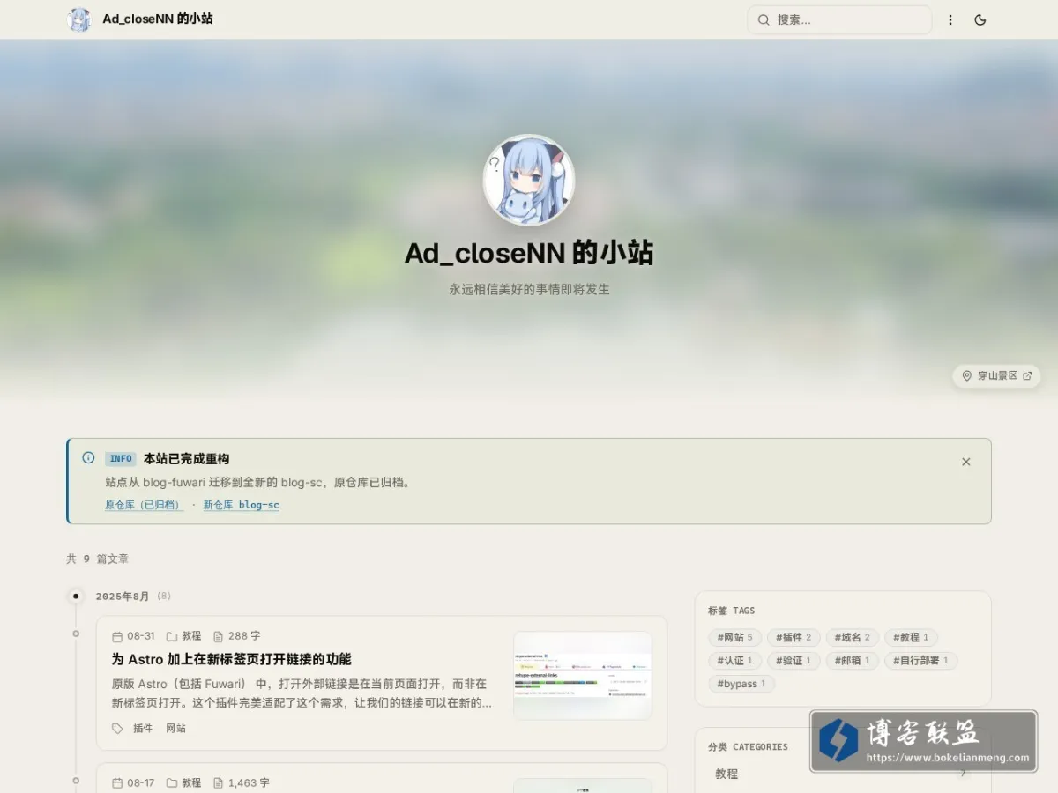Screen dimensions: 1058x793
Task: Open the 穿山景区 location badge
Action: pyautogui.click(x=996, y=375)
